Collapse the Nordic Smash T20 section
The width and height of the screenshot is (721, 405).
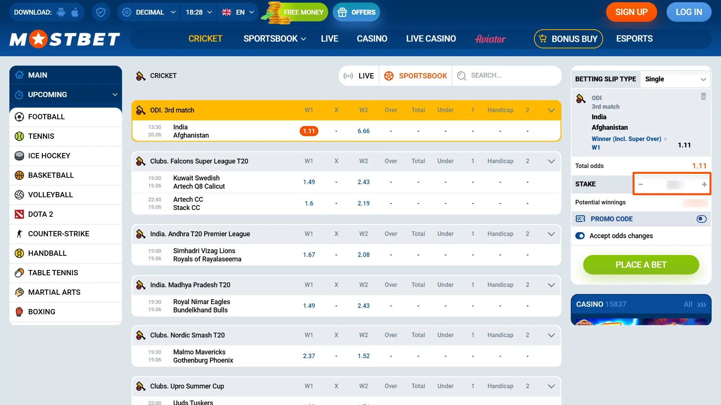(551, 335)
